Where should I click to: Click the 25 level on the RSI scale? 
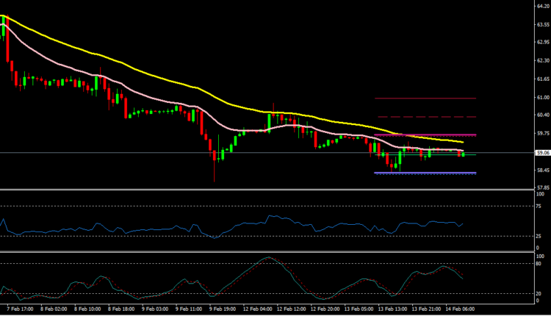539,236
